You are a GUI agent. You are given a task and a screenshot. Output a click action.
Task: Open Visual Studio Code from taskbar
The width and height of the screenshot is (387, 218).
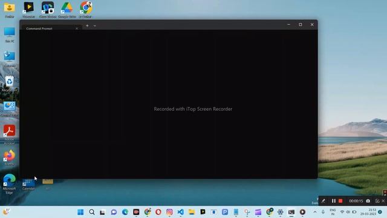[x=180, y=212]
